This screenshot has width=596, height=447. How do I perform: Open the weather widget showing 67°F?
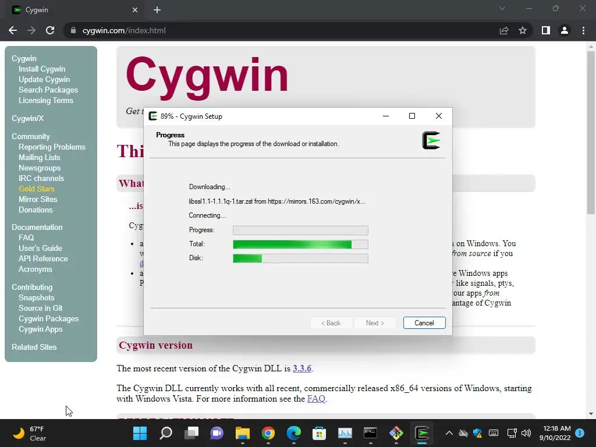29,433
